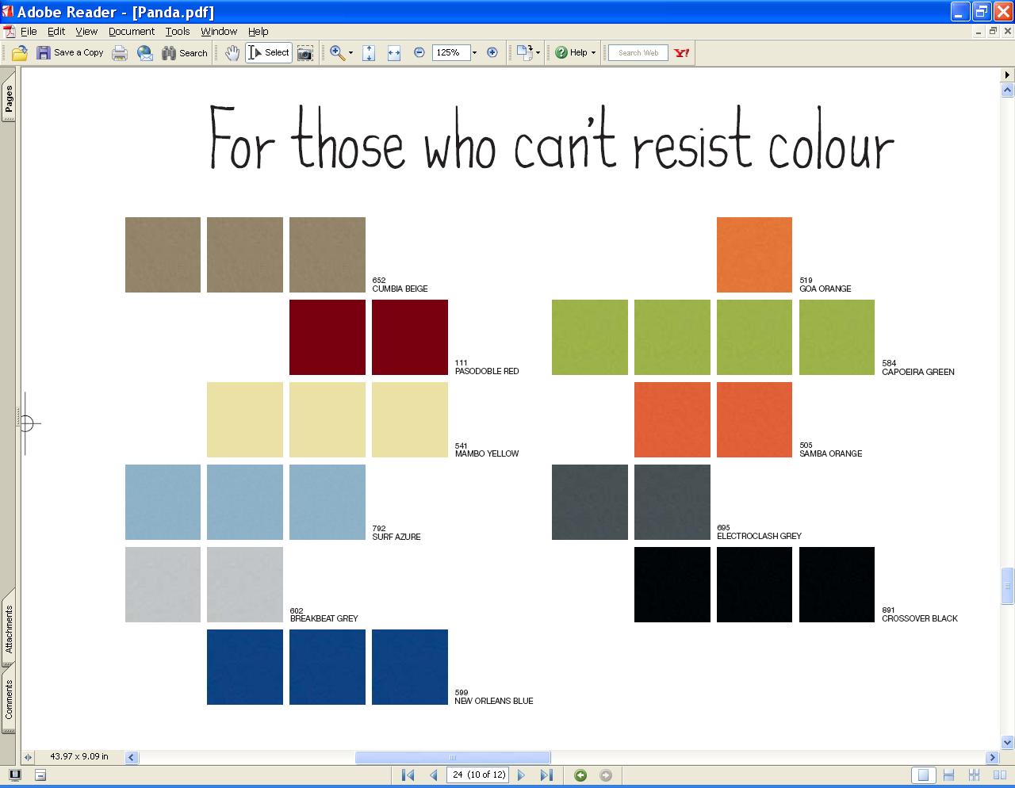Open the Help menu
Viewport: 1015px width, 788px height.
point(259,32)
